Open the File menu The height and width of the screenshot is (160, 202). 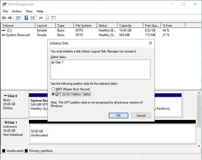[5, 11]
